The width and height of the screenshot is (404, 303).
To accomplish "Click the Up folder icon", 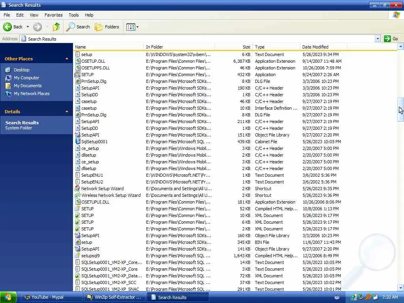I will [56, 27].
